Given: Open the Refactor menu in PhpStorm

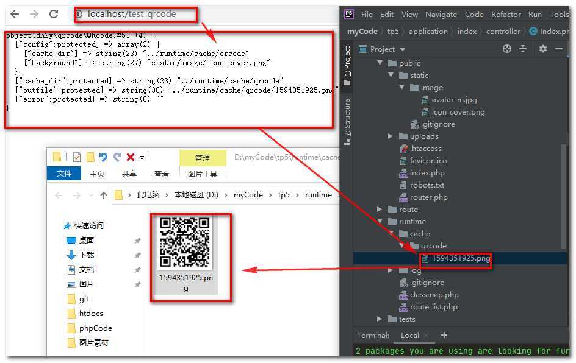Looking at the screenshot, I should click(x=506, y=14).
